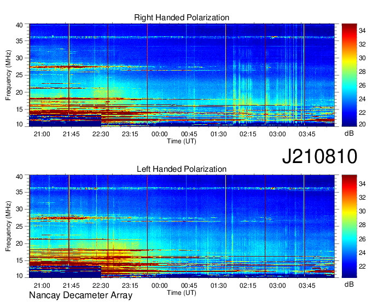Click the 26 value on lower color bar
The height and width of the screenshot is (302, 372).
(x=362, y=239)
